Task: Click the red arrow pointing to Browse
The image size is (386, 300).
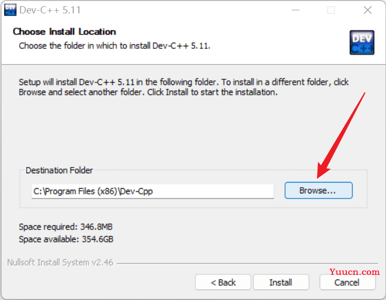Action: tap(341, 136)
